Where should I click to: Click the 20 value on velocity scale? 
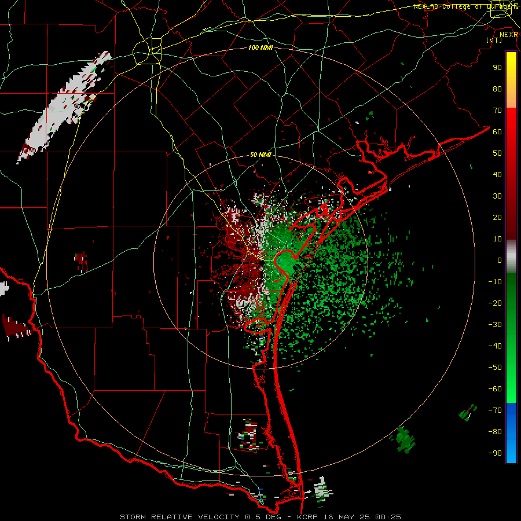[x=497, y=217]
